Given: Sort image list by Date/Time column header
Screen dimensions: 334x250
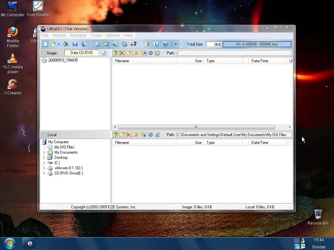Looking at the screenshot, I should pyautogui.click(x=267, y=61).
